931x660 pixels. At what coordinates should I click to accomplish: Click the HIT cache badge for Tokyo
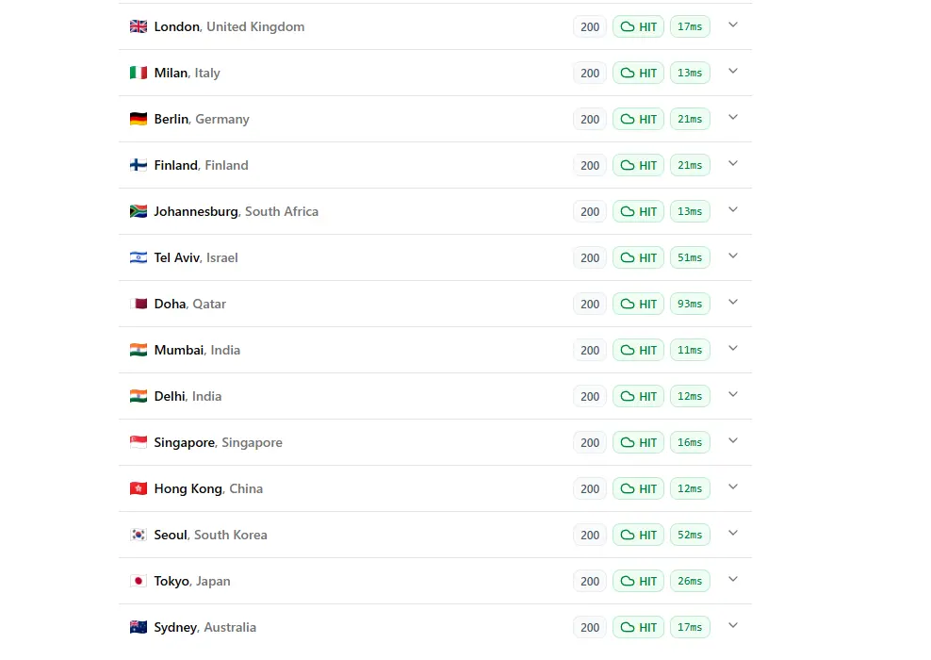[638, 581]
